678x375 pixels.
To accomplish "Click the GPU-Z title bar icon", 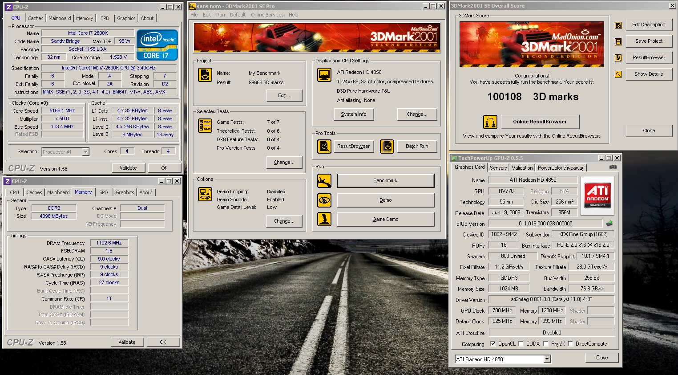I will [454, 158].
